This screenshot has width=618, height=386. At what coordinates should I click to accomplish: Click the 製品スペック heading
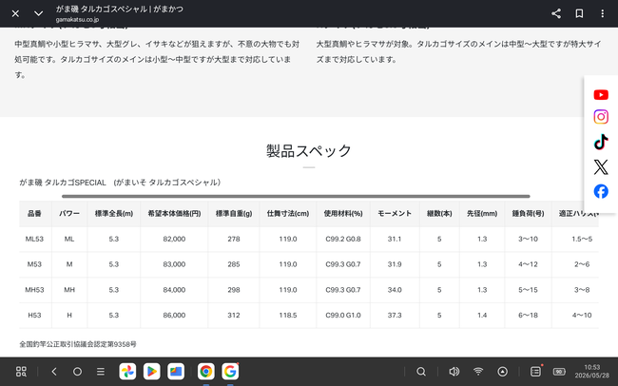click(309, 151)
